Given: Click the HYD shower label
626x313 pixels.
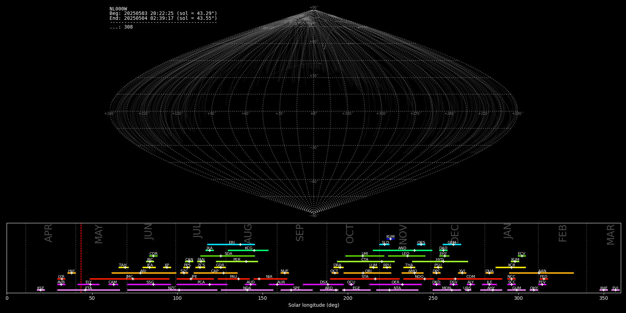Looking at the screenshot, I should click(440, 259).
